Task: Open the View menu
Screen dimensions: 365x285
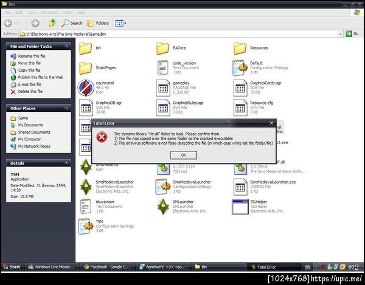Action: click(32, 13)
